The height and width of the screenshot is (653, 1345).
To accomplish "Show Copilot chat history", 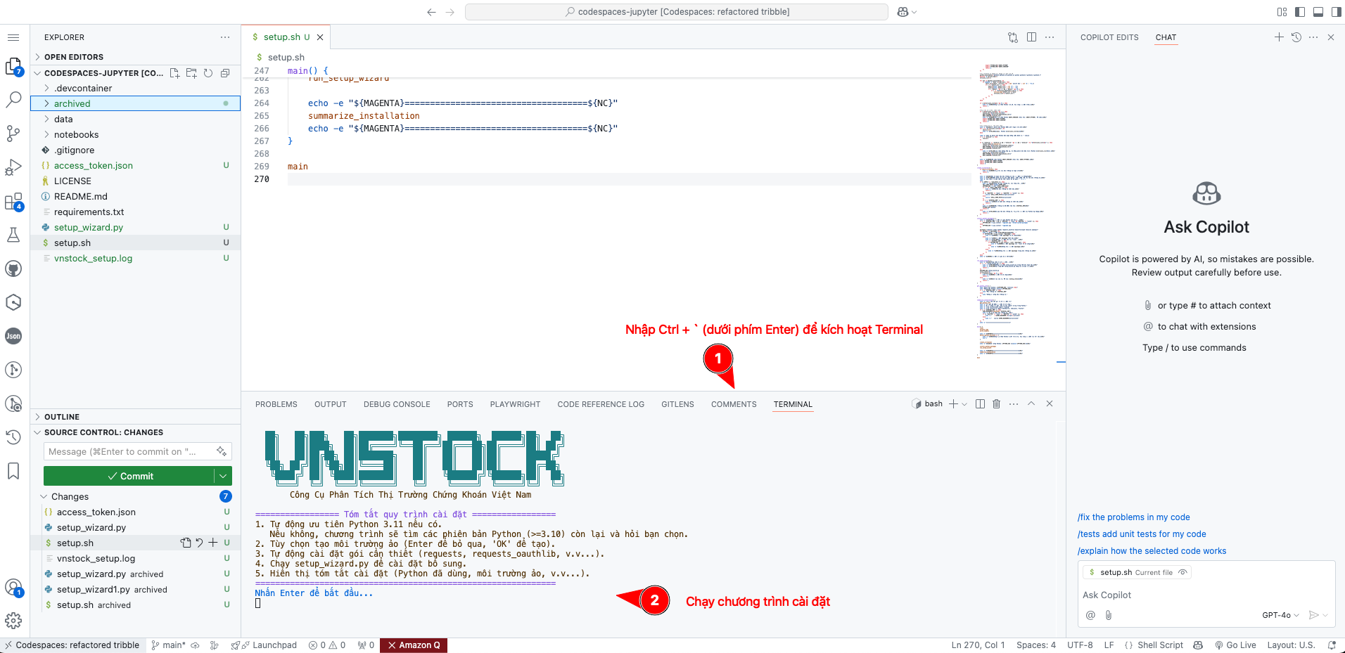I will click(1296, 37).
